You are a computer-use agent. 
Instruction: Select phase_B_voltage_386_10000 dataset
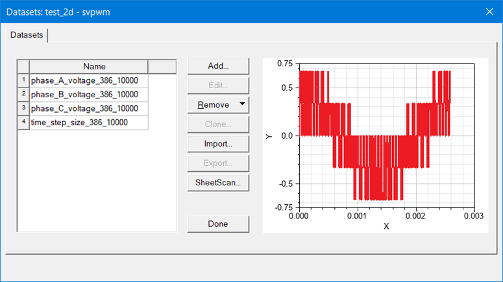coord(88,95)
